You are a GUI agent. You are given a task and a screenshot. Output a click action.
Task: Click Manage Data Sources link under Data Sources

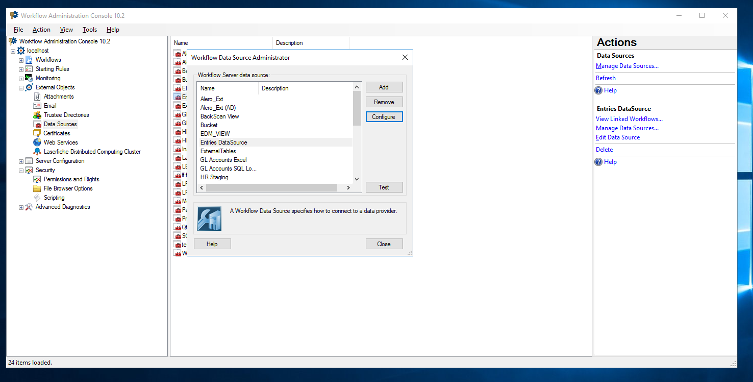click(x=627, y=66)
